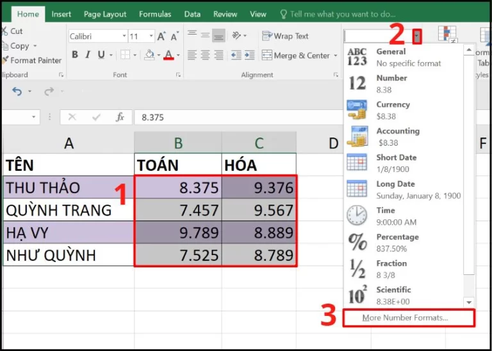The height and width of the screenshot is (351, 492).
Task: Increase cell indent
Action: pyautogui.click(x=249, y=55)
